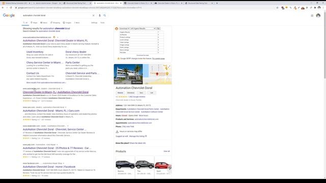Screen dimensions: 326x183
Task: Click Manage this listing link
Action: pyautogui.click(x=137, y=136)
